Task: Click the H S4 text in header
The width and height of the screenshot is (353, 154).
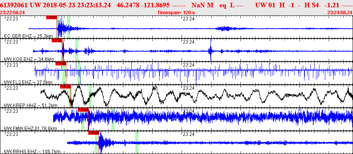Action: pos(312,5)
